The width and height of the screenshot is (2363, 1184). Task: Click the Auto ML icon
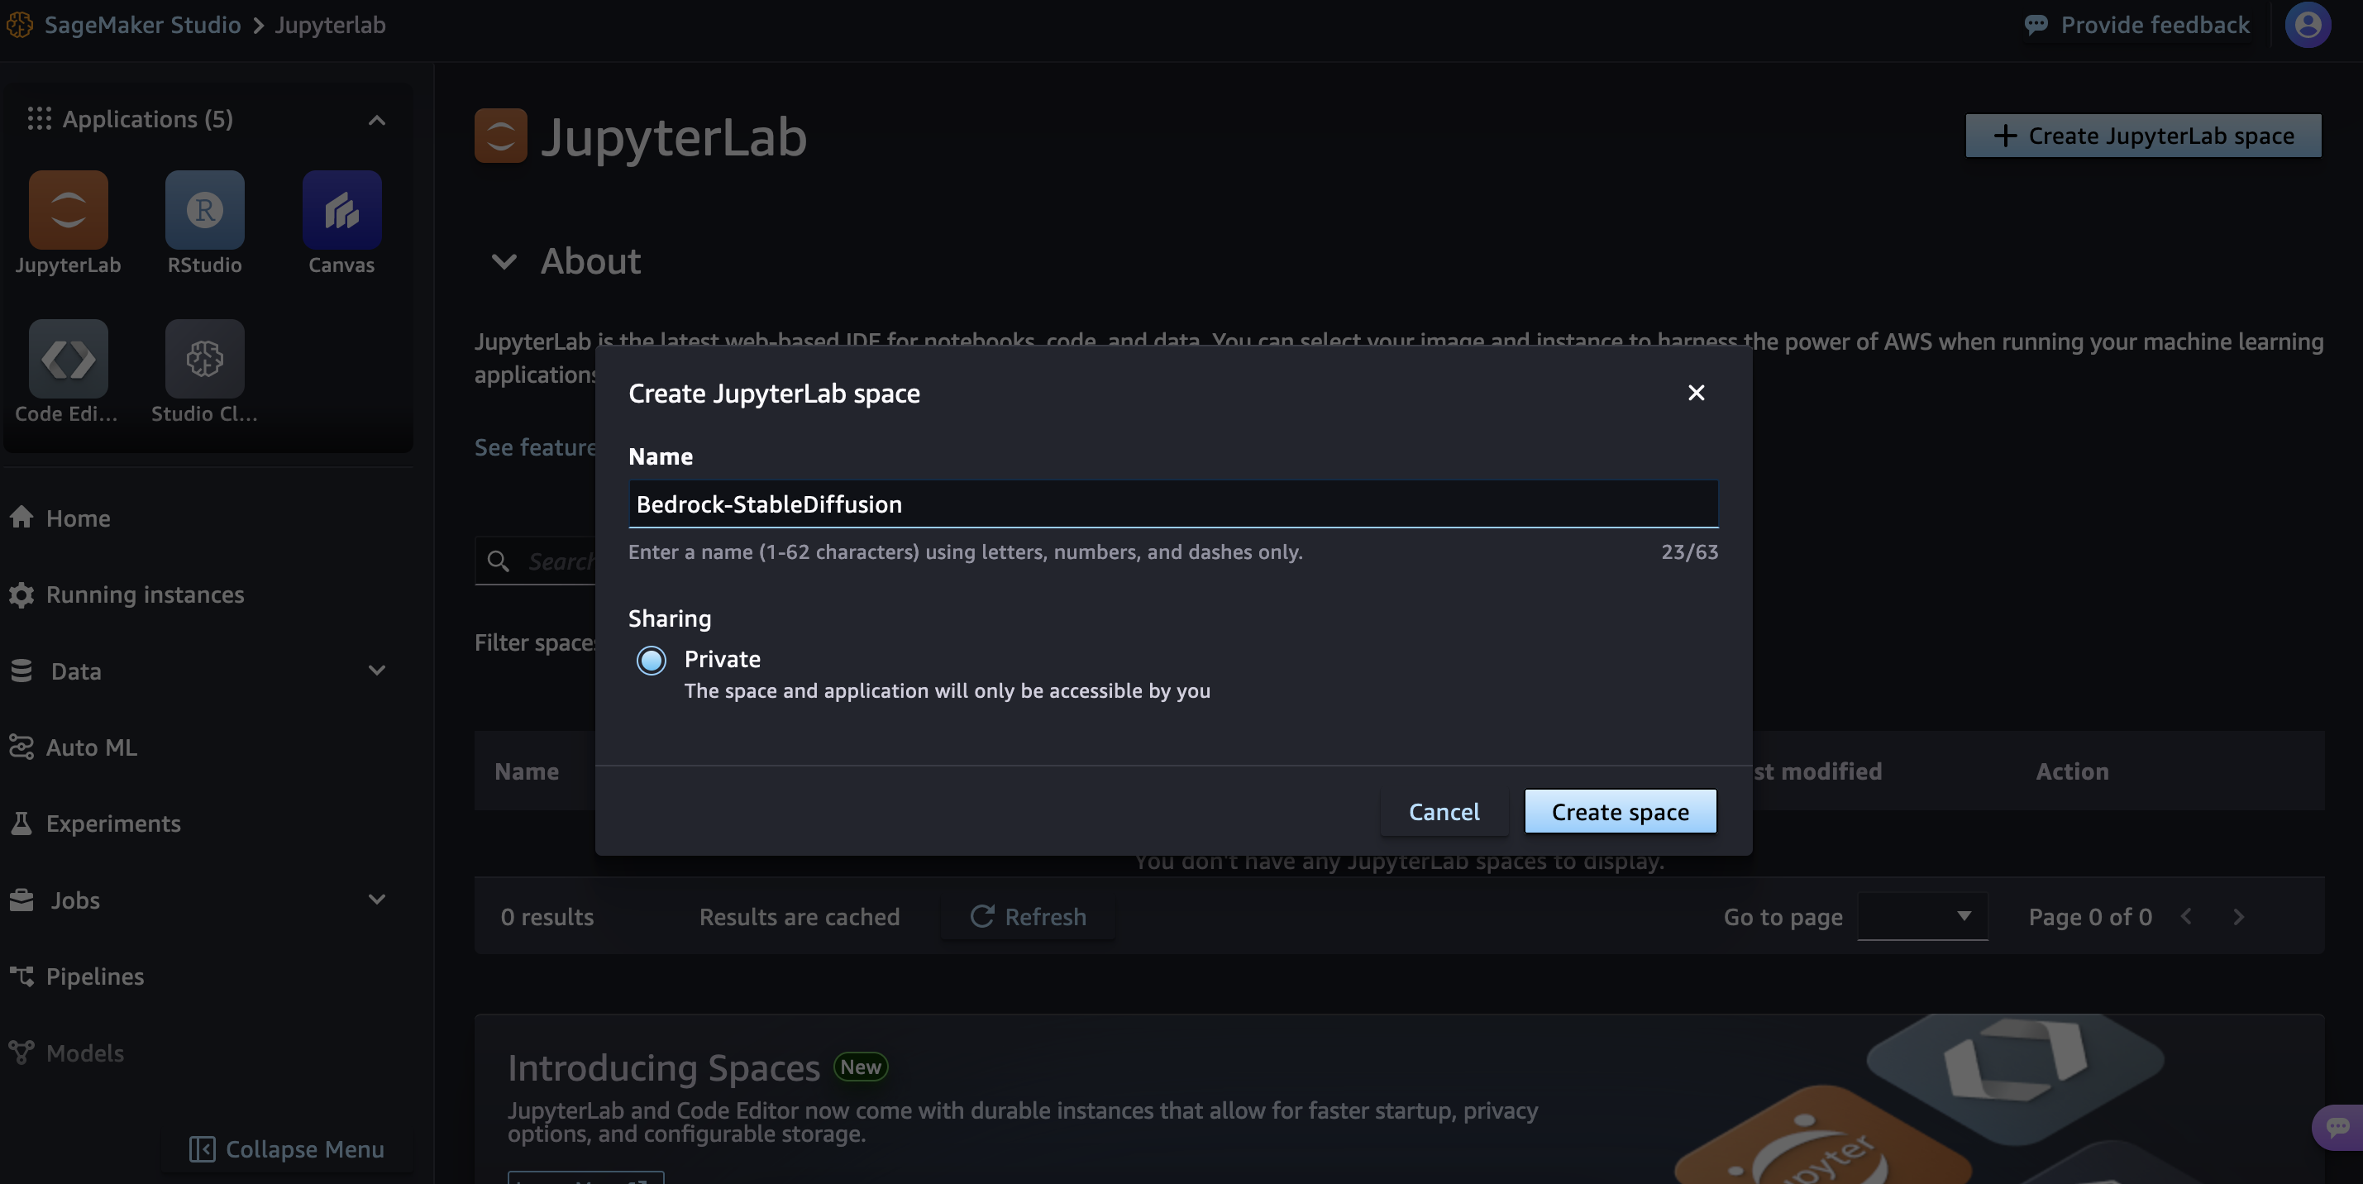click(x=22, y=747)
